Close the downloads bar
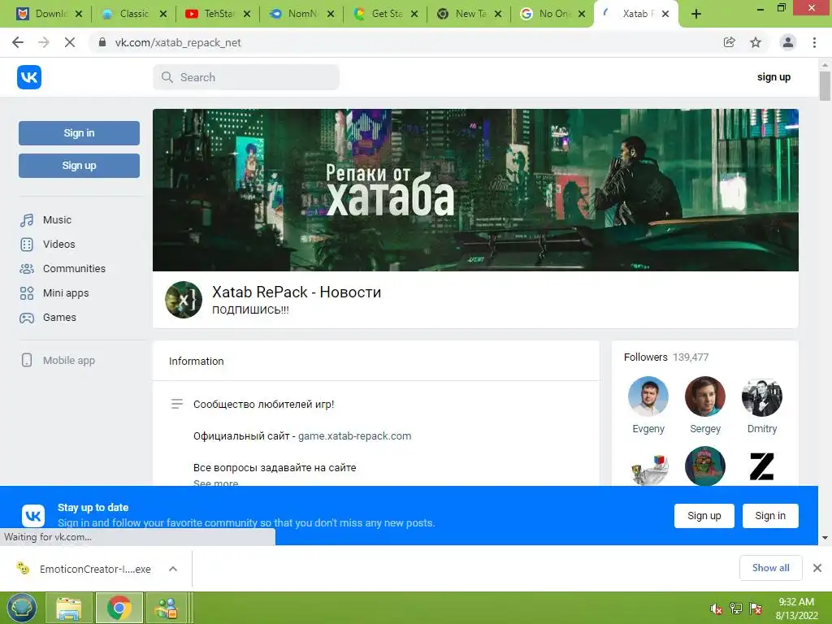Screen dimensions: 832x624 [817, 568]
